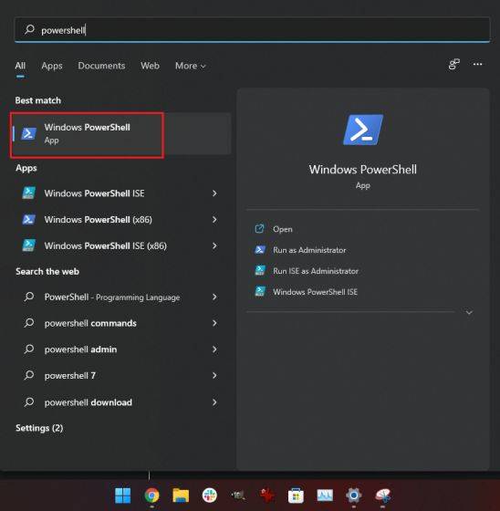Click the Windows PowerShell (x86) app icon
Viewport: 500px width, 511px height.
click(28, 219)
